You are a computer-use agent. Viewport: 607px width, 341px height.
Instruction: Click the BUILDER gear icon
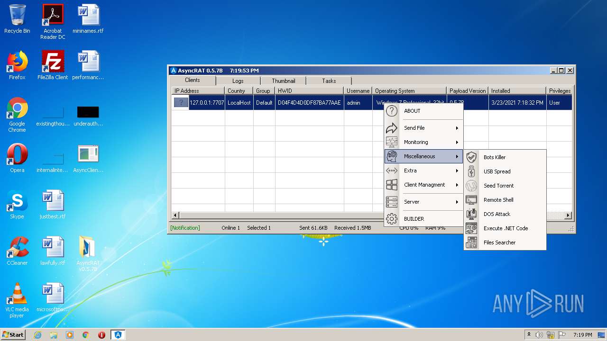click(391, 219)
